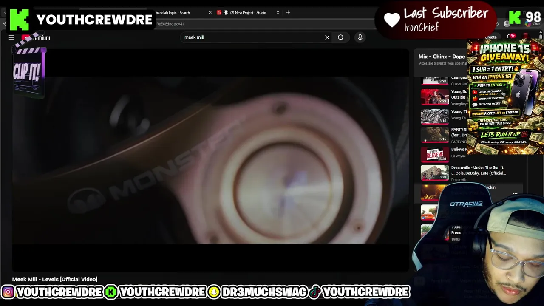Click the magnifier search button
Image resolution: width=544 pixels, height=306 pixels.
coord(341,37)
